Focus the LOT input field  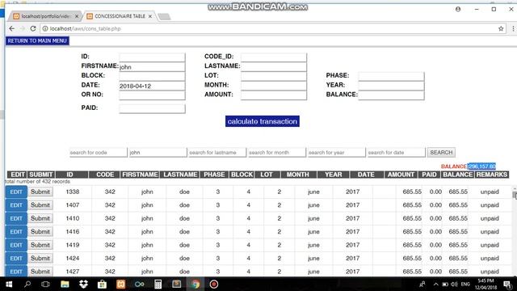tap(274, 76)
